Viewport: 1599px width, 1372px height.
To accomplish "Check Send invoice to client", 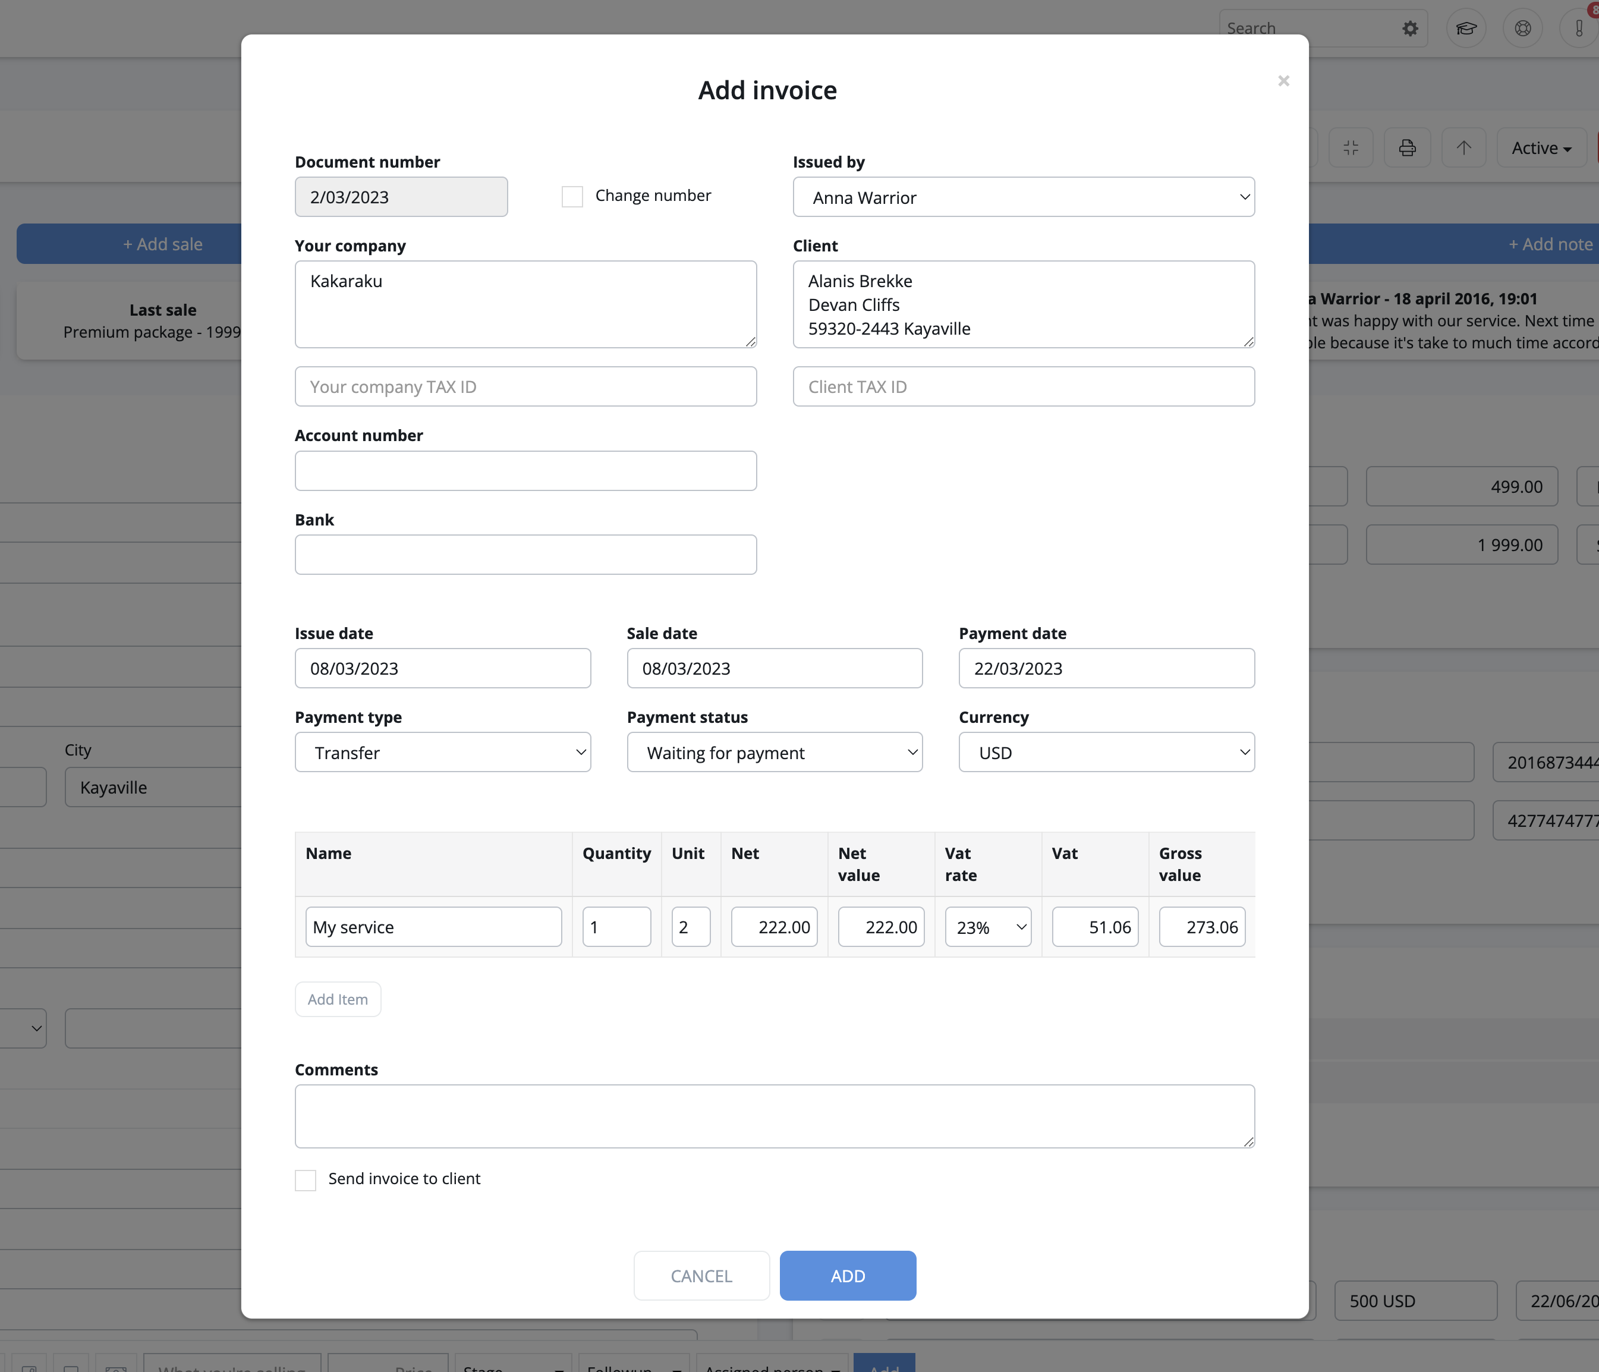I will coord(306,1180).
